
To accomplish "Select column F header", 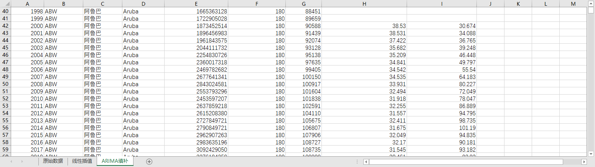I will 257,4.
